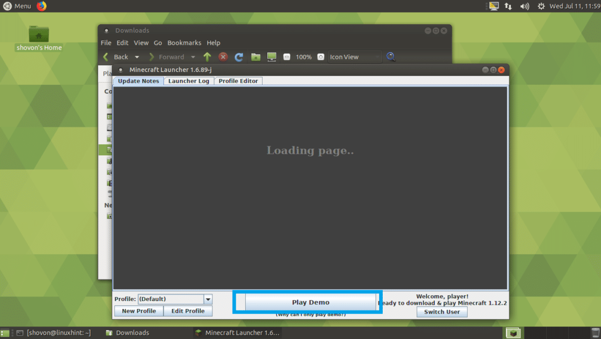The width and height of the screenshot is (601, 339).
Task: Open the Icon View mode dropdown
Action: [x=355, y=57]
